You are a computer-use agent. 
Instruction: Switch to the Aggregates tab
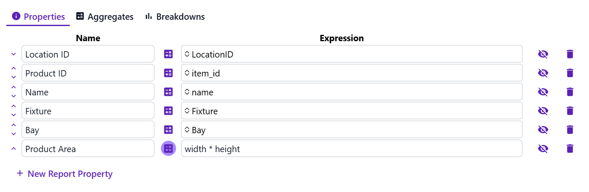point(105,17)
